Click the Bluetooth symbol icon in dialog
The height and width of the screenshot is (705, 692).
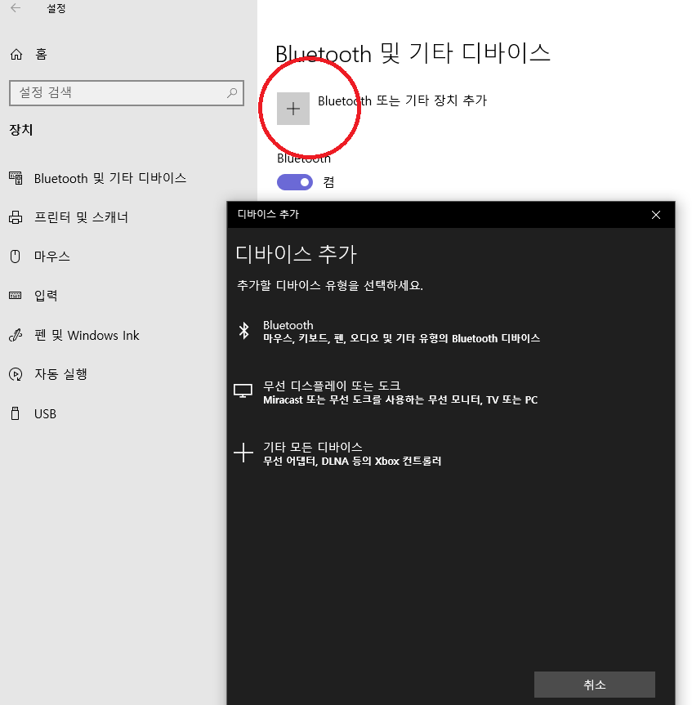pyautogui.click(x=243, y=331)
